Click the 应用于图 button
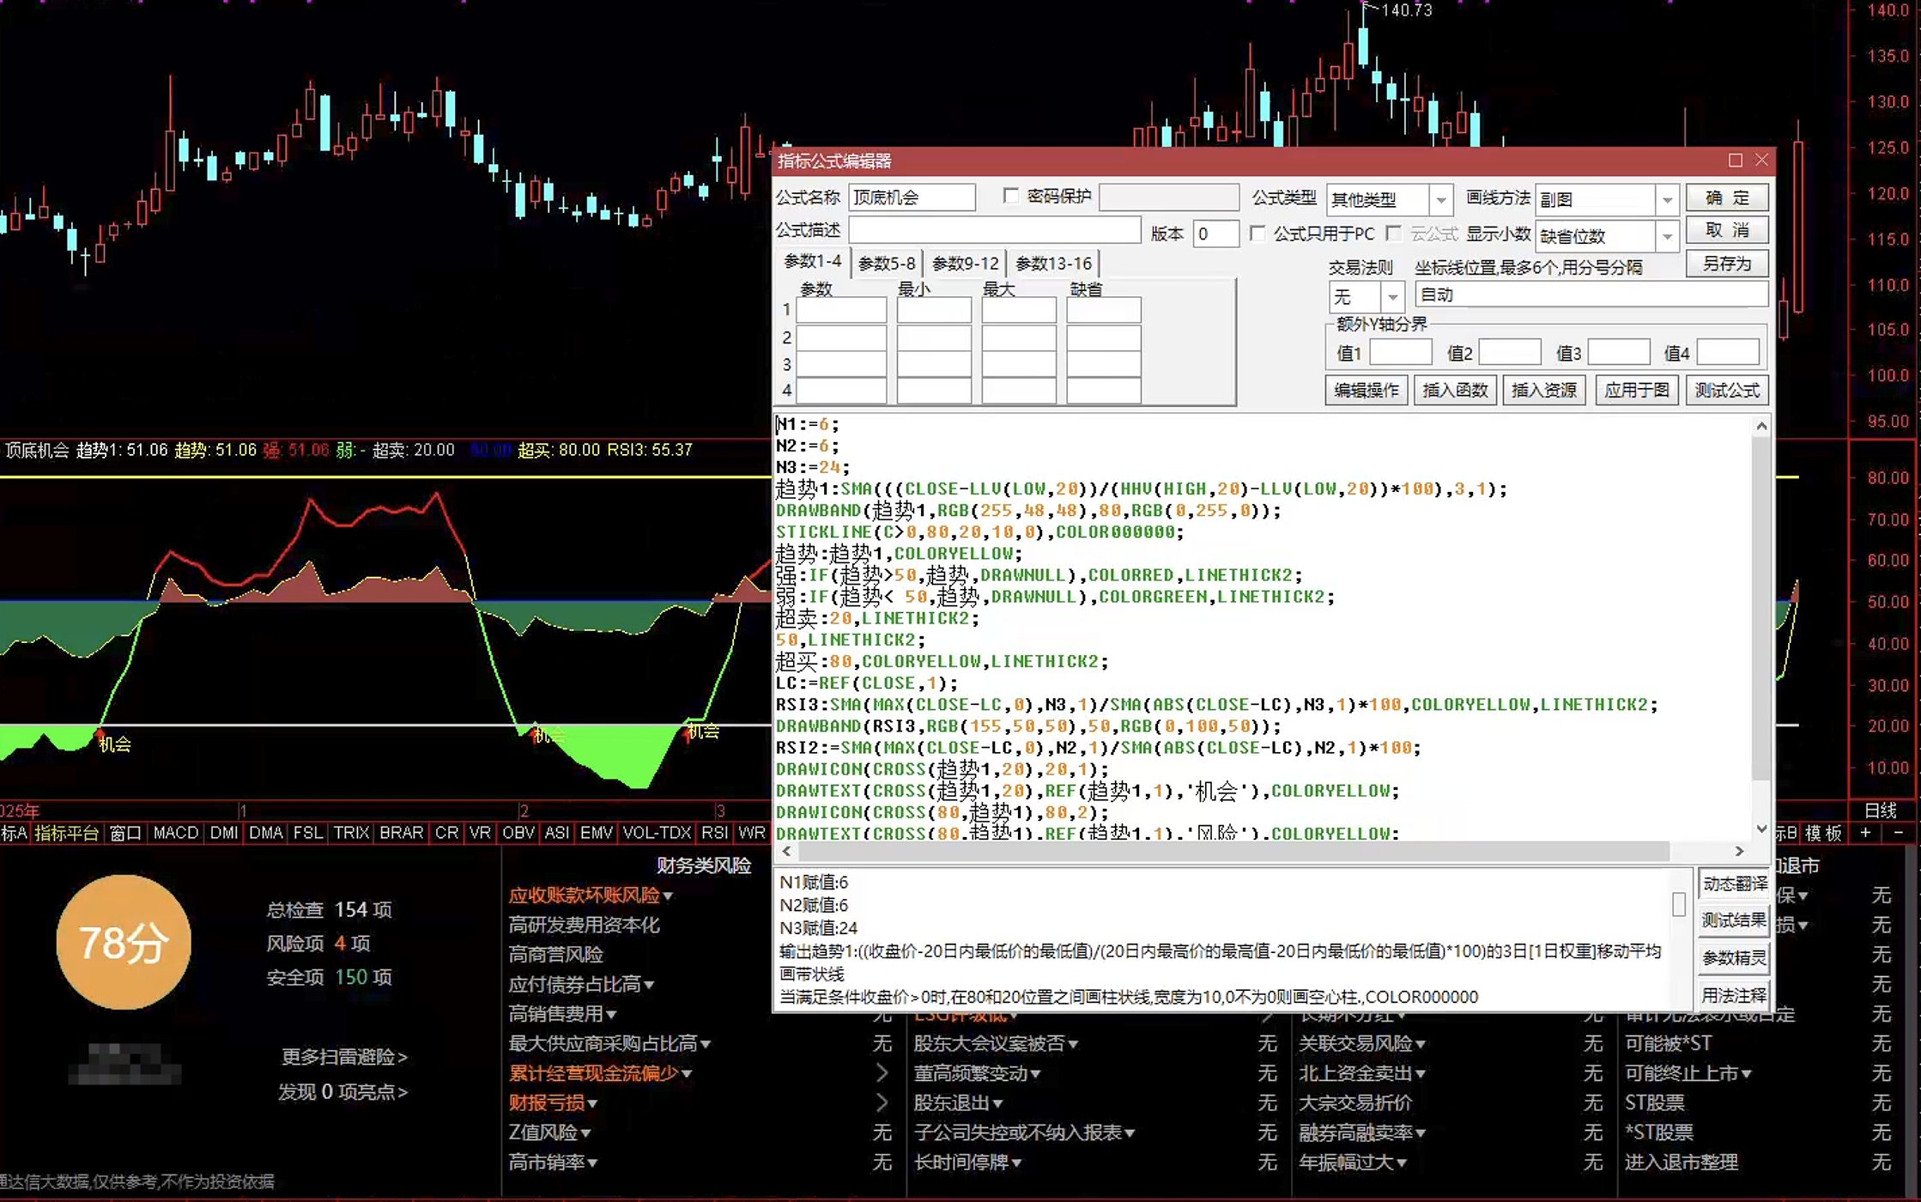The image size is (1921, 1202). [1637, 391]
